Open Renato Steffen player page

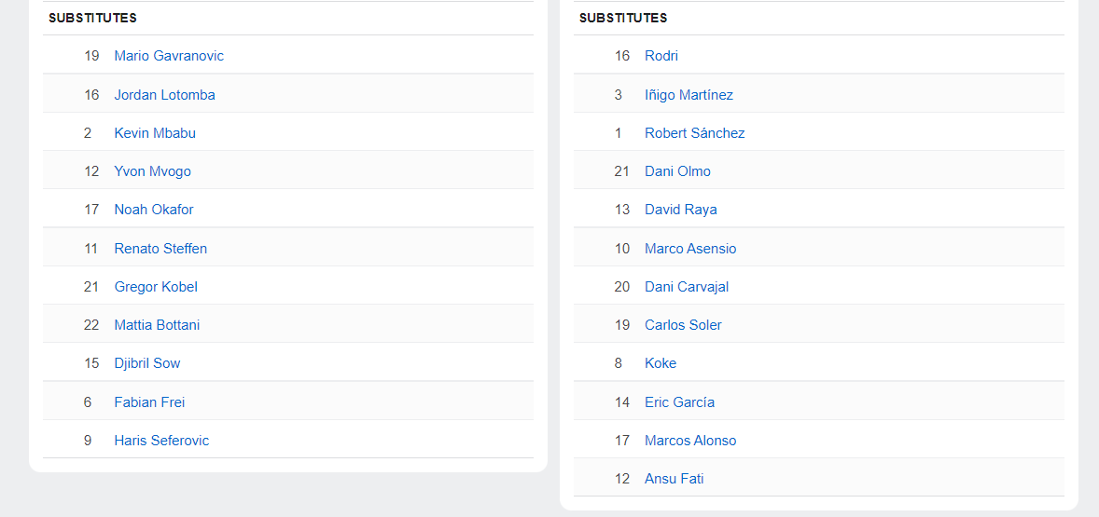(x=160, y=249)
